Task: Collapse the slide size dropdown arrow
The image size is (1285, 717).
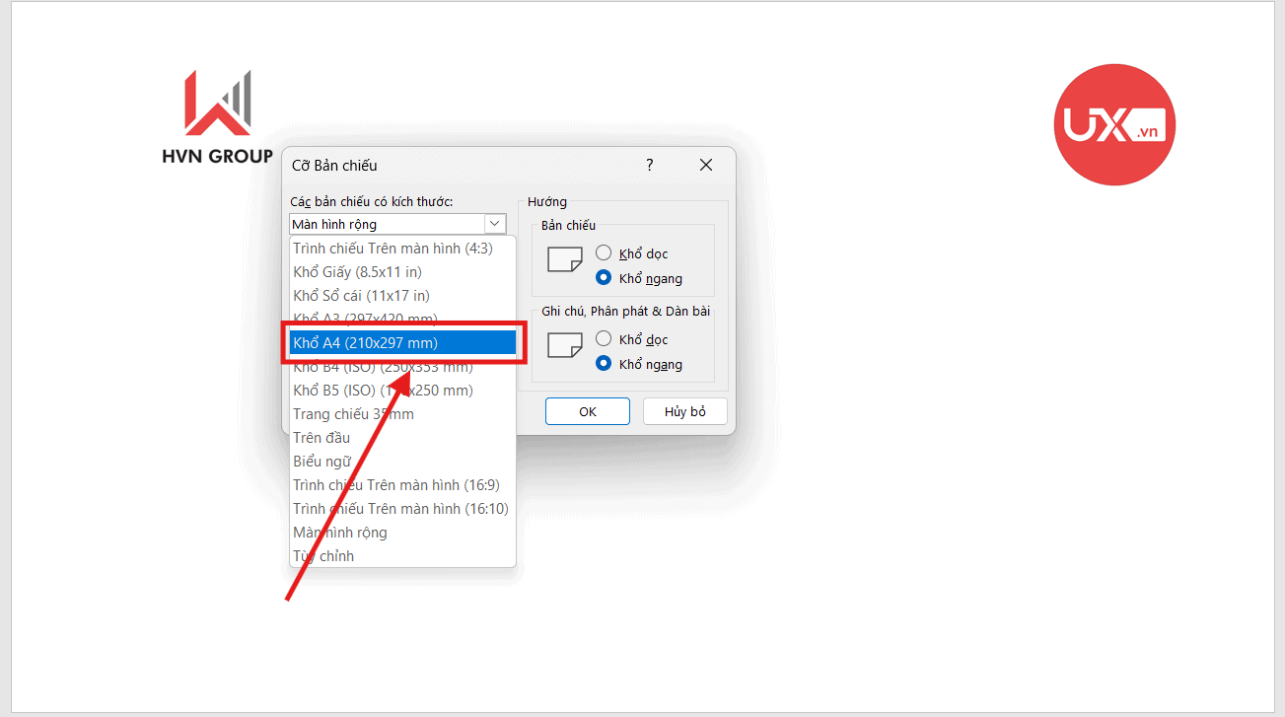Action: (495, 224)
